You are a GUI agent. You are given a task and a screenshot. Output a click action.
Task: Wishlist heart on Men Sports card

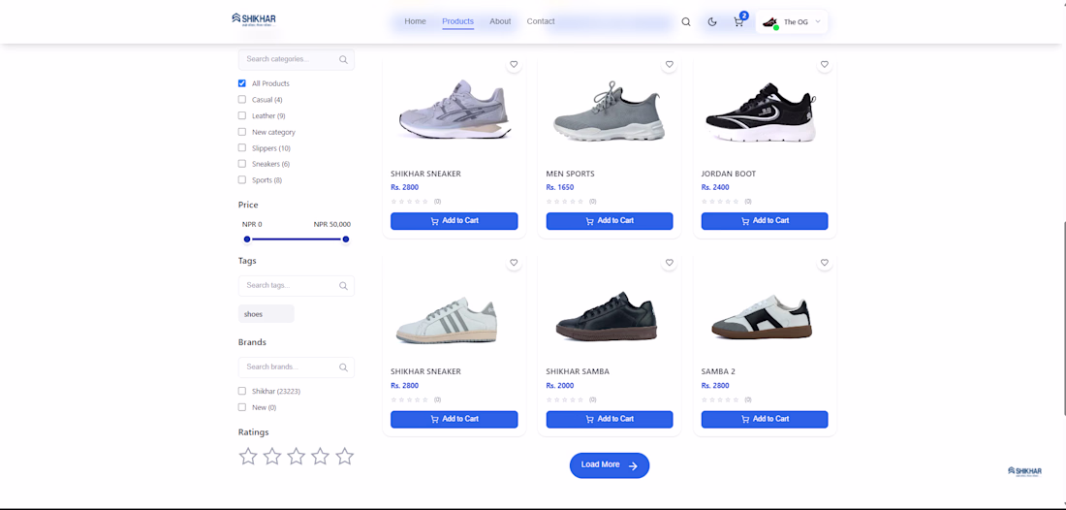pyautogui.click(x=669, y=65)
